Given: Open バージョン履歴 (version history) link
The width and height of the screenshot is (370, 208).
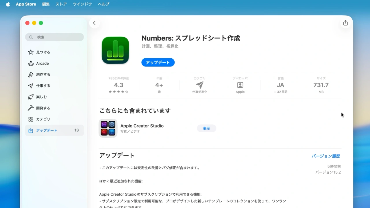Looking at the screenshot, I should [x=326, y=156].
